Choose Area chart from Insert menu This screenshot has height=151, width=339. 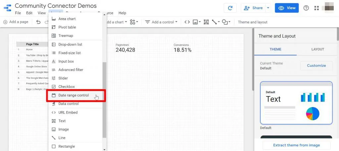point(75,19)
